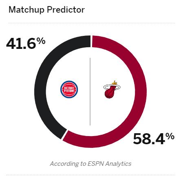
Task: Click the yellow flame atop the Heat logo
Action: tap(115, 83)
